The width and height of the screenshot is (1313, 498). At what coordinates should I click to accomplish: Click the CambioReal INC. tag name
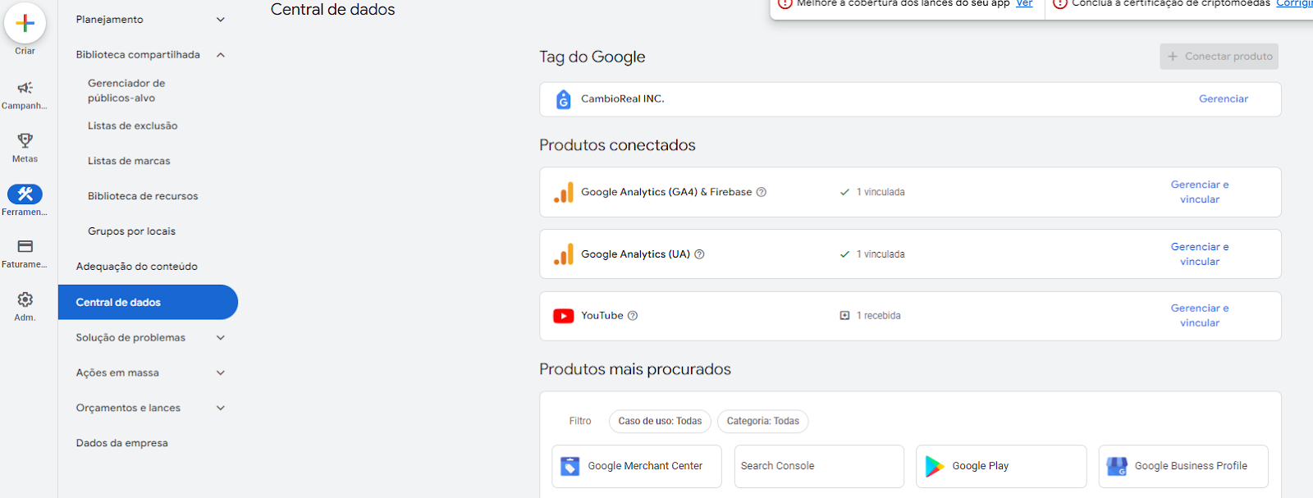(x=623, y=98)
